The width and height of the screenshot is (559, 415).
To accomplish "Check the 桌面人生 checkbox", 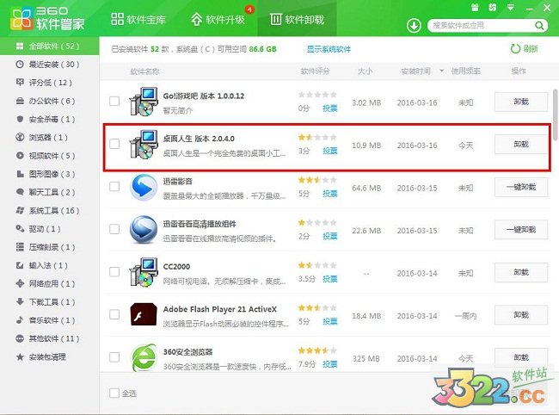I will [x=114, y=144].
